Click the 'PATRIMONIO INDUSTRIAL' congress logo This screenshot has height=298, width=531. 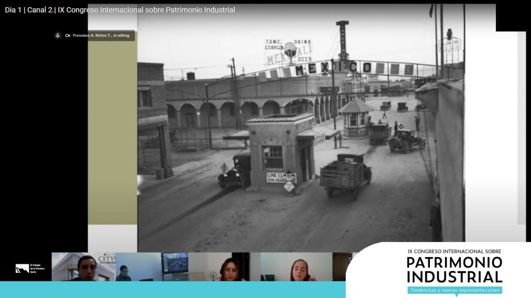click(x=454, y=270)
